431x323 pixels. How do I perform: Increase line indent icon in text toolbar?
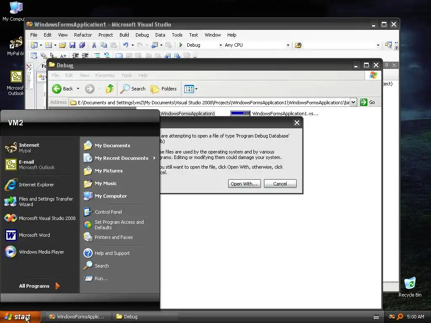point(85,55)
